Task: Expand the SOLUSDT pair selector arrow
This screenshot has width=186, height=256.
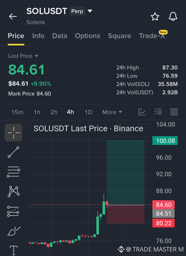Action: pyautogui.click(x=90, y=11)
